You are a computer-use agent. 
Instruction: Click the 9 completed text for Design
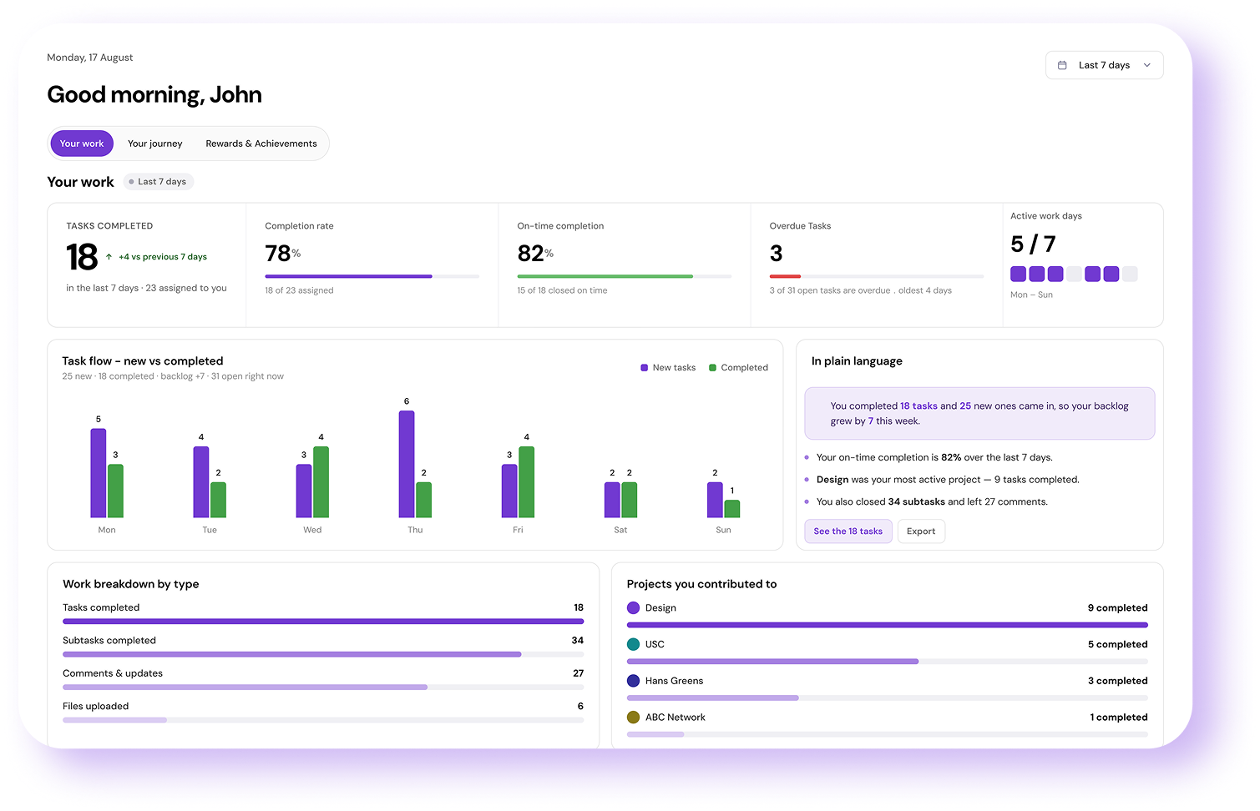pyautogui.click(x=1117, y=608)
